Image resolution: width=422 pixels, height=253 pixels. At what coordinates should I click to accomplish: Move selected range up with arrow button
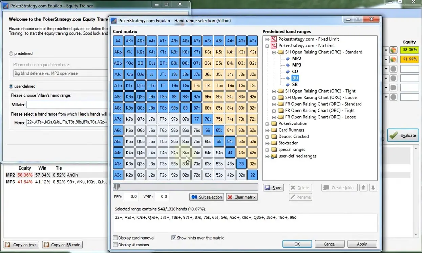click(x=363, y=188)
